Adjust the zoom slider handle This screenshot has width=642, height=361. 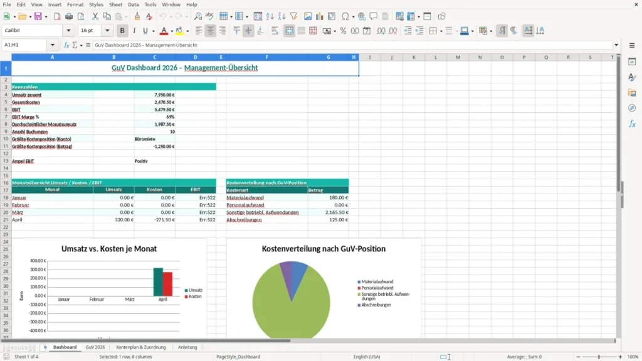[599, 357]
